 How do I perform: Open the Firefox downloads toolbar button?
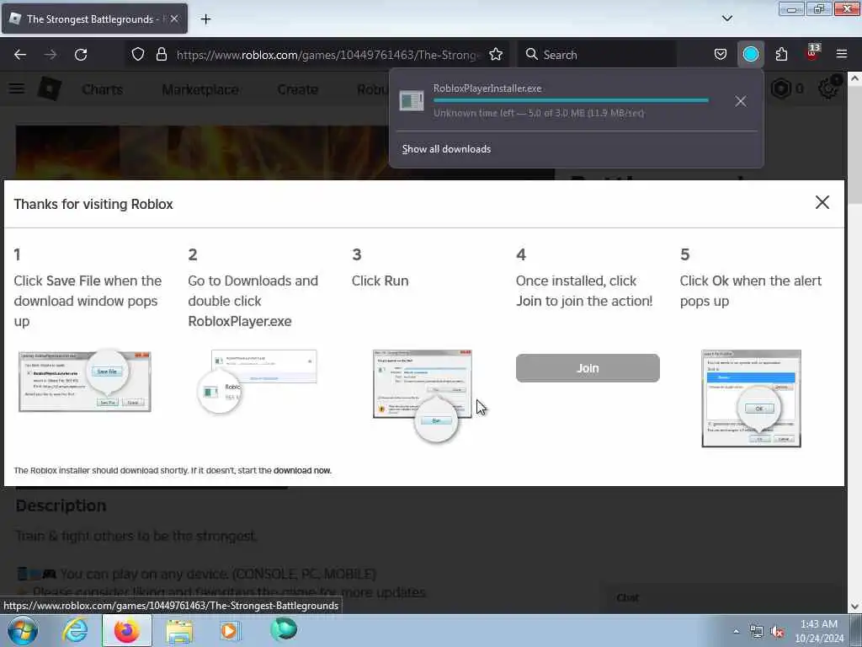(x=750, y=55)
